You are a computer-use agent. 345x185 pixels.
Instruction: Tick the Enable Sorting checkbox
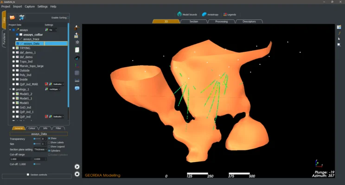tap(67, 18)
